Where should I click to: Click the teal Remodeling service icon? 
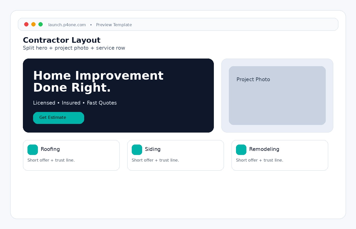(x=241, y=150)
